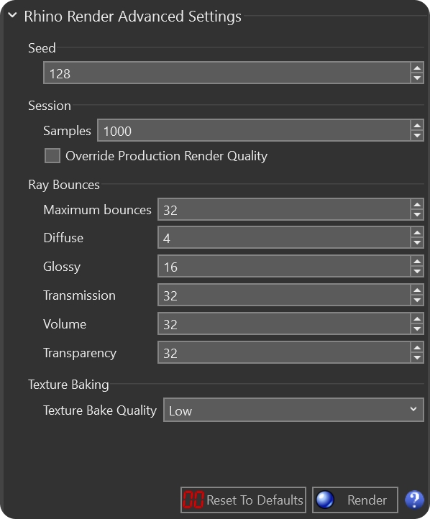Click the Override Production Render Quality label

166,156
